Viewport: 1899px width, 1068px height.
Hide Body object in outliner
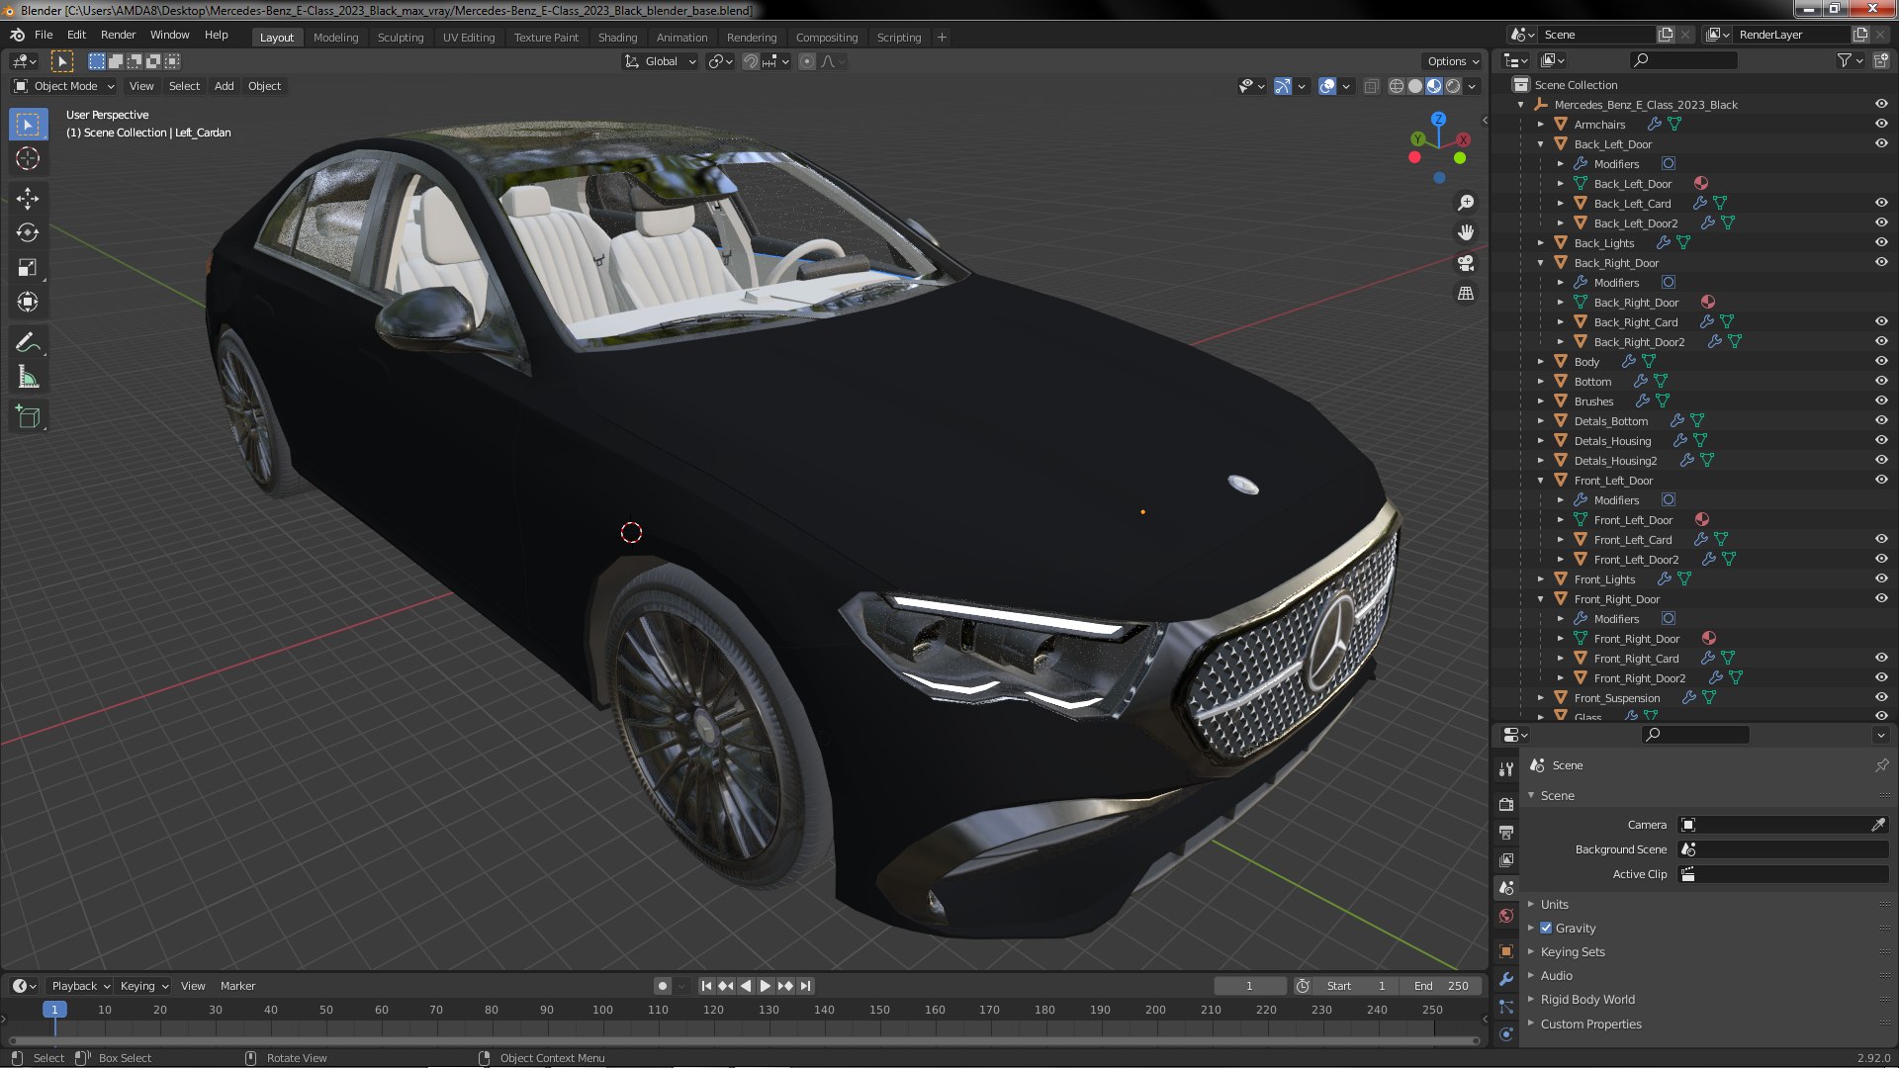pos(1881,361)
